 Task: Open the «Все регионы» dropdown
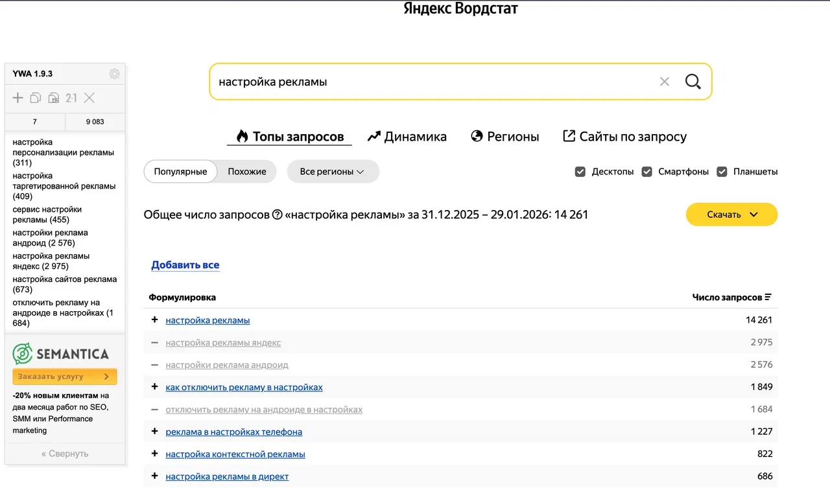click(333, 171)
